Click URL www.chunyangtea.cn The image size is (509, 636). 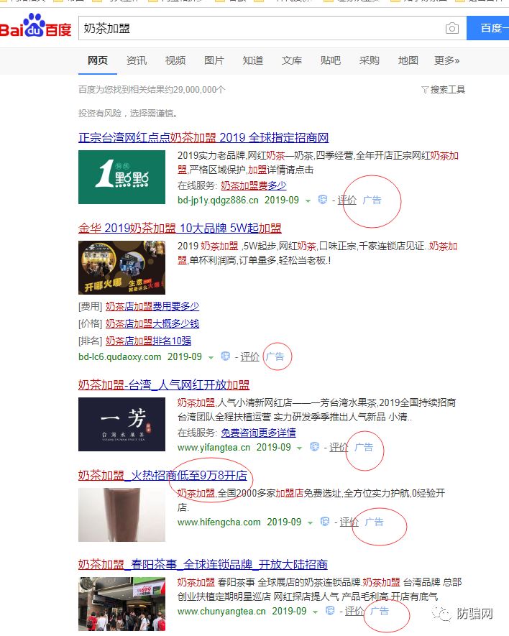[221, 612]
